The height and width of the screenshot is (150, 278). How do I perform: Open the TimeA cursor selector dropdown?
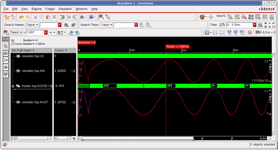(15, 33)
